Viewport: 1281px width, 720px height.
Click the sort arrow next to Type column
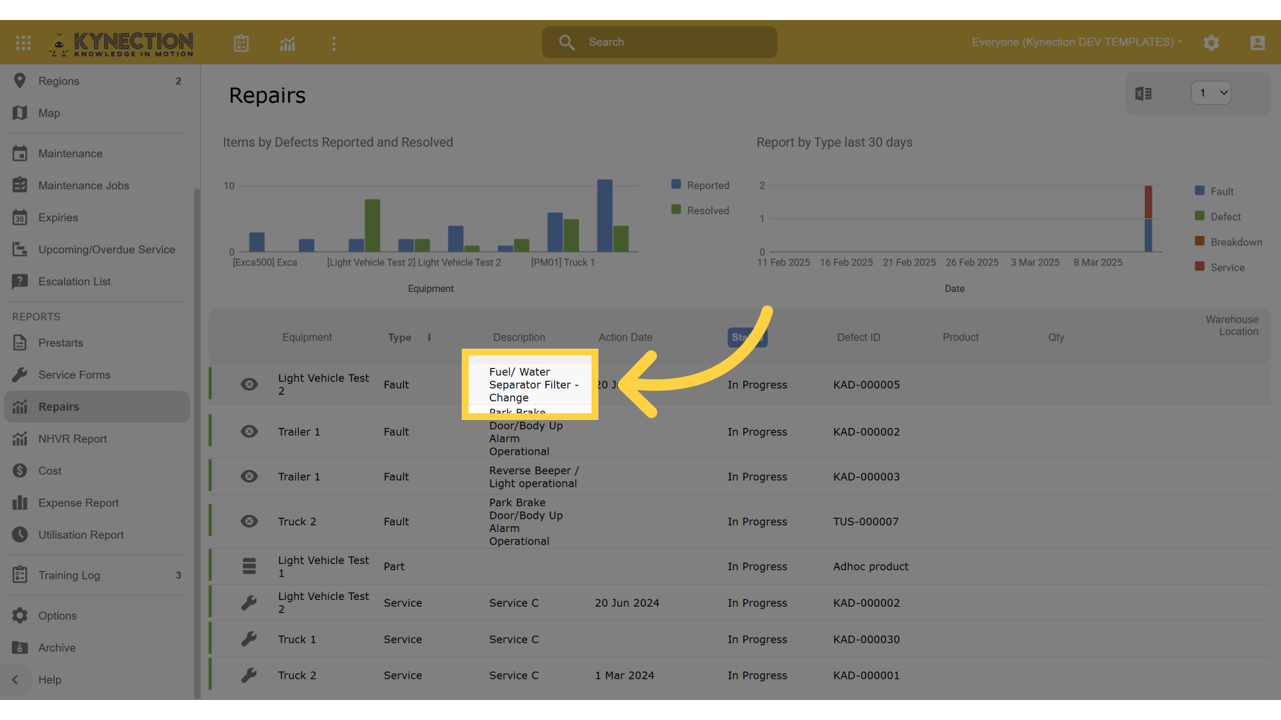point(429,337)
